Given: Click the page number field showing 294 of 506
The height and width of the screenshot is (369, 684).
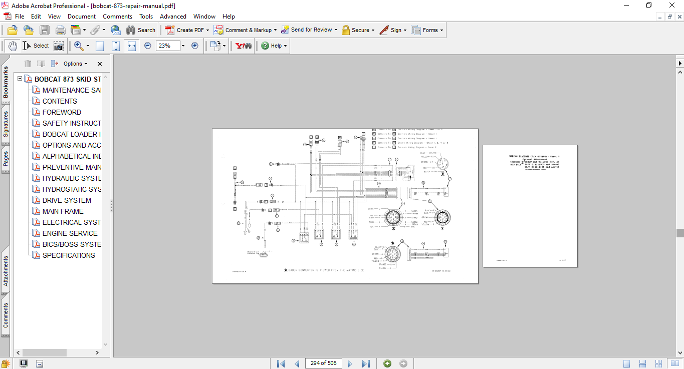Looking at the screenshot, I should 323,363.
